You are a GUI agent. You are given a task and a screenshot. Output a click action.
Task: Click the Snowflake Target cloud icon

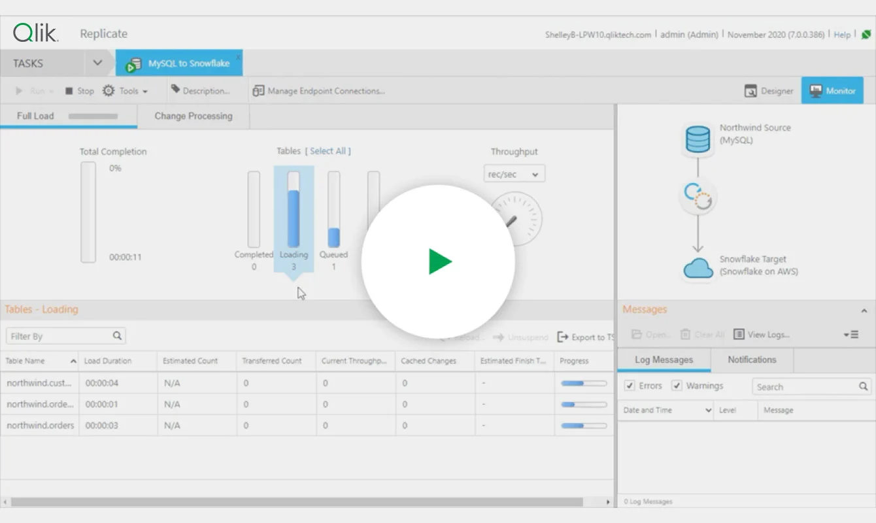tap(698, 267)
